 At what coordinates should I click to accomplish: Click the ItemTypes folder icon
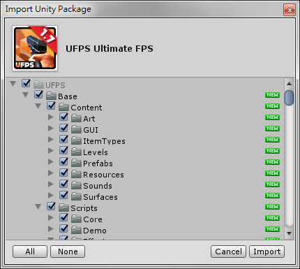coord(76,140)
